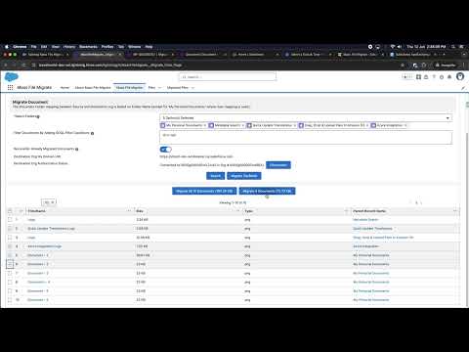Click the Salesforce cloud logo

tap(12, 77)
